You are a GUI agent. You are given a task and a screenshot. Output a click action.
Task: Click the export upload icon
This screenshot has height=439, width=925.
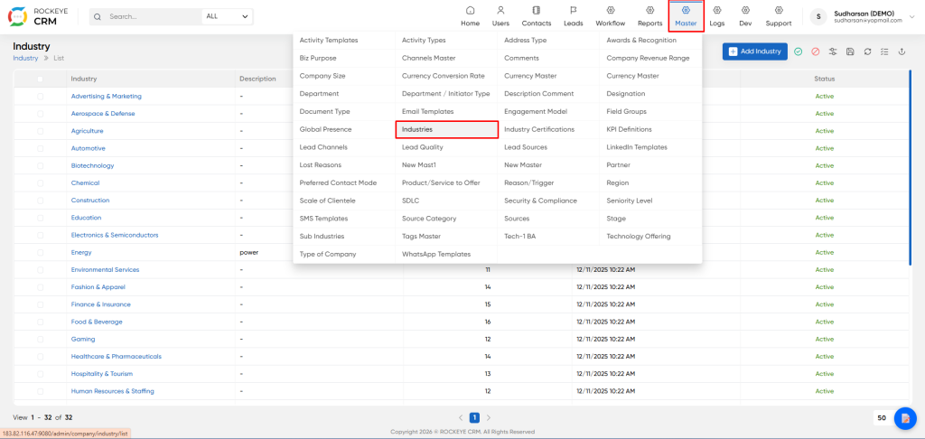[x=902, y=51]
